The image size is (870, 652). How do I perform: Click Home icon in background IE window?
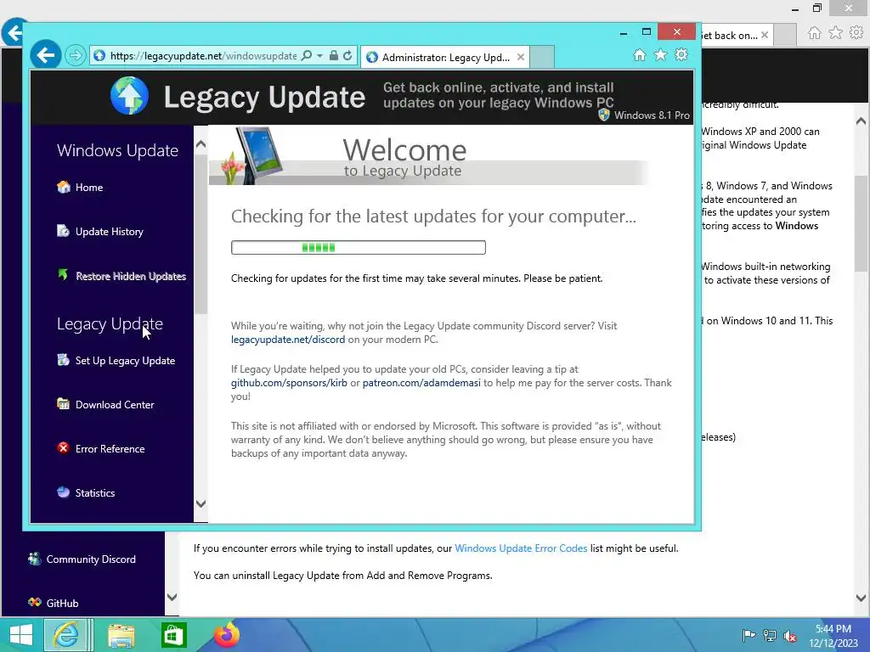pyautogui.click(x=814, y=33)
